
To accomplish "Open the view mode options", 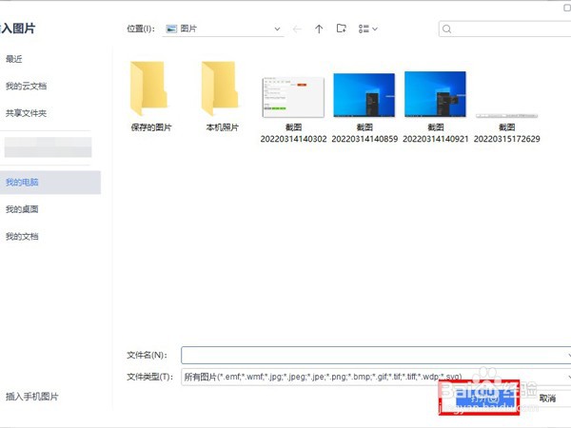I will tap(367, 29).
